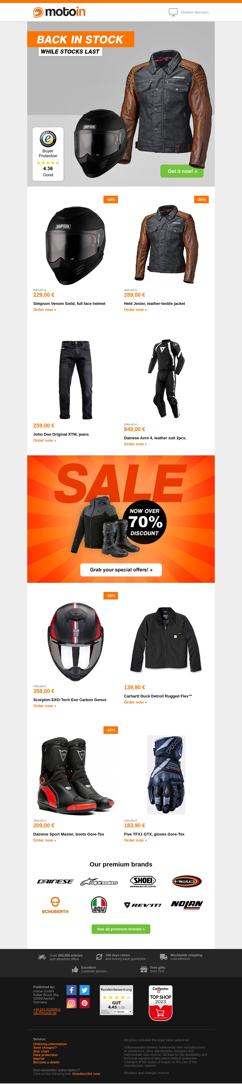The image size is (242, 1084).
Task: Click 'Order now' under Held Jester jacket
Action: pyautogui.click(x=135, y=309)
